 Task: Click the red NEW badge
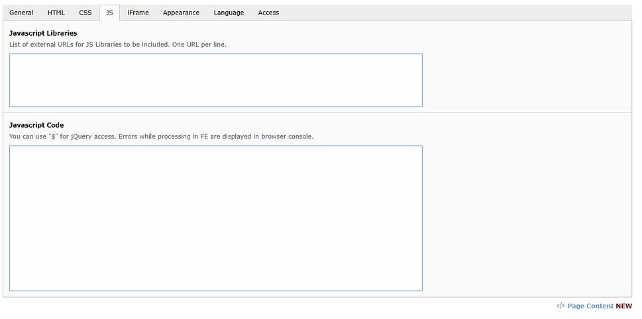coord(624,306)
